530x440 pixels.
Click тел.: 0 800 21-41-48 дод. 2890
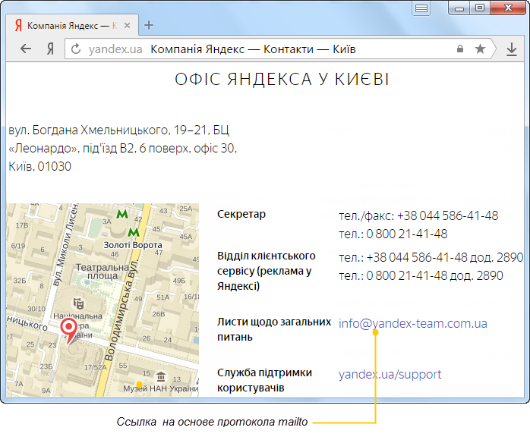421,276
